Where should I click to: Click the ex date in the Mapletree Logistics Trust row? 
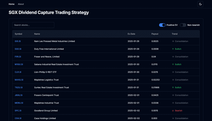133,80
